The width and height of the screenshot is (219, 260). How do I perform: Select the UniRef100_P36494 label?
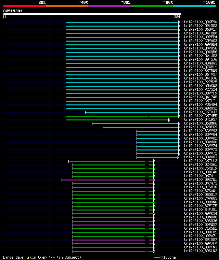coord(201,104)
